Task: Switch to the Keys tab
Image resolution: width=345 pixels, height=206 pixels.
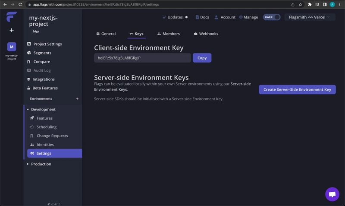Action: (x=136, y=34)
